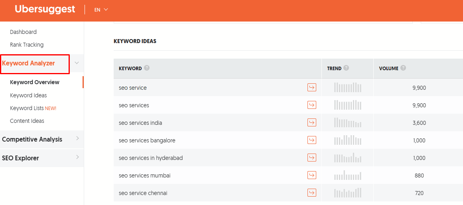Open Keyword Ideas in the sidebar
The width and height of the screenshot is (463, 205).
(x=28, y=95)
